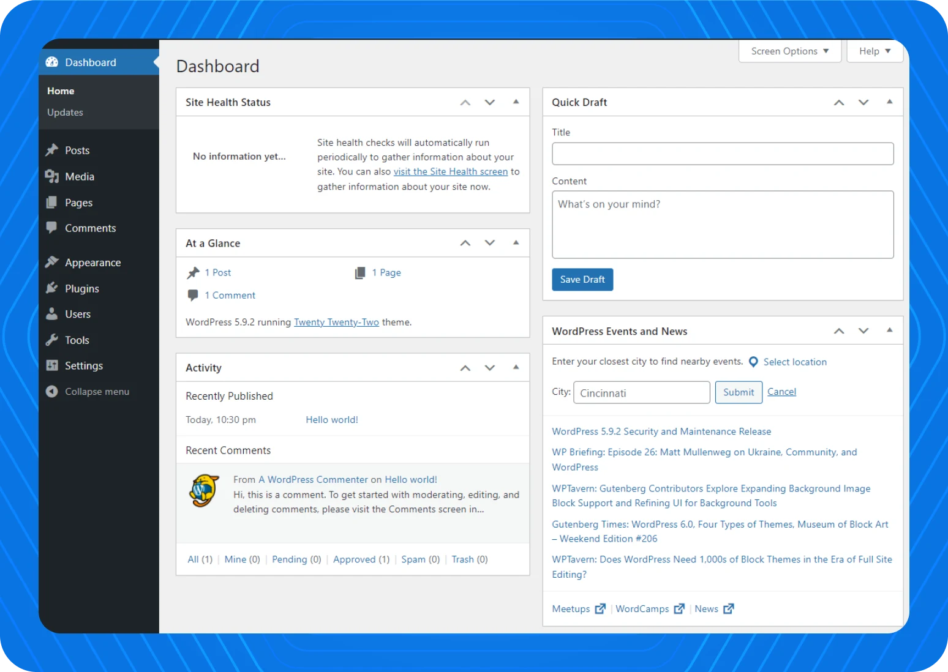Viewport: 948px width, 672px height.
Task: Select Home under Dashboard
Action: (61, 91)
